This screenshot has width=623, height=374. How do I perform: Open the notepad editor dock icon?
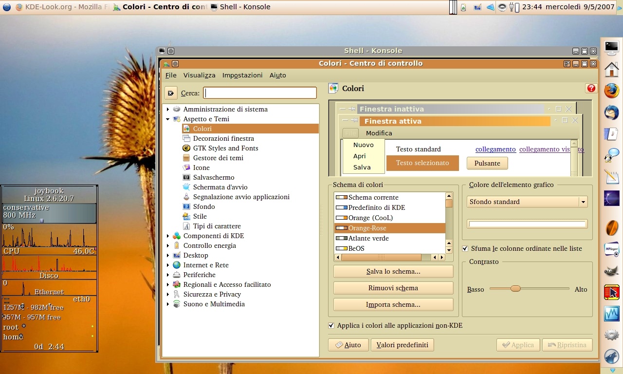pyautogui.click(x=611, y=176)
